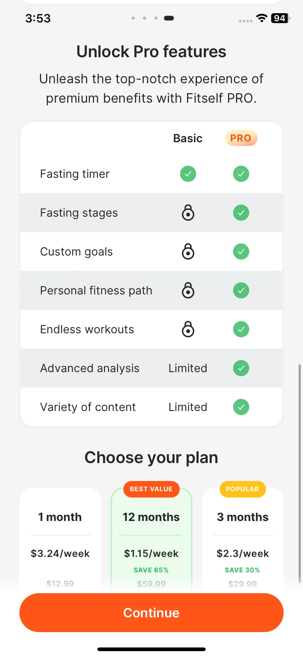Tap Limited label for Advanced analysis
This screenshot has width=303, height=657.
click(188, 368)
